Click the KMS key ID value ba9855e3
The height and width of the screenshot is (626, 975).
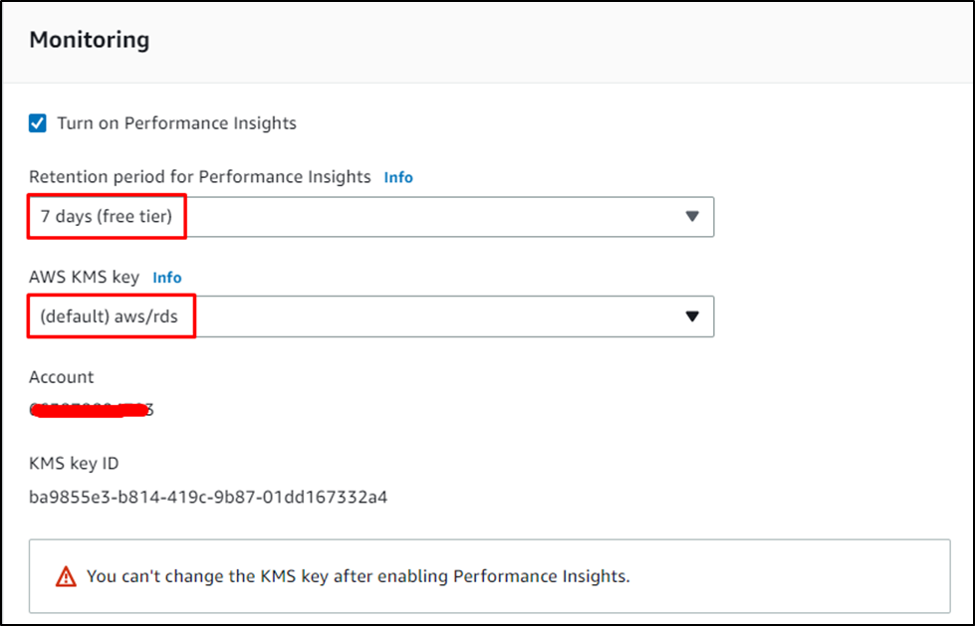pyautogui.click(x=208, y=498)
